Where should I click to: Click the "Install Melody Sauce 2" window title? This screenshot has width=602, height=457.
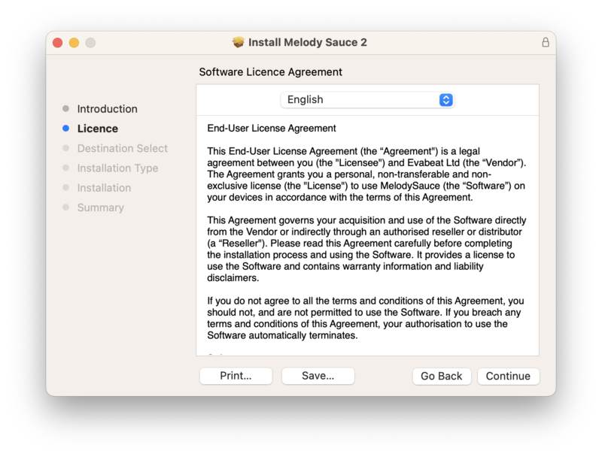click(308, 42)
